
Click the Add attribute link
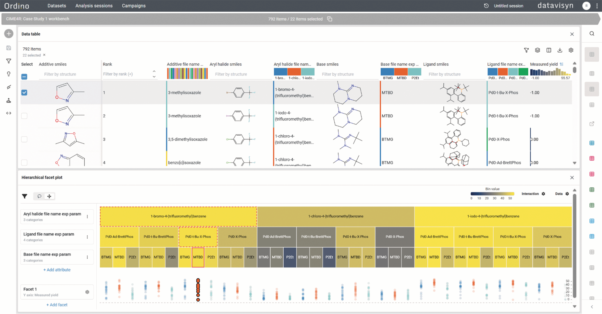(x=57, y=270)
